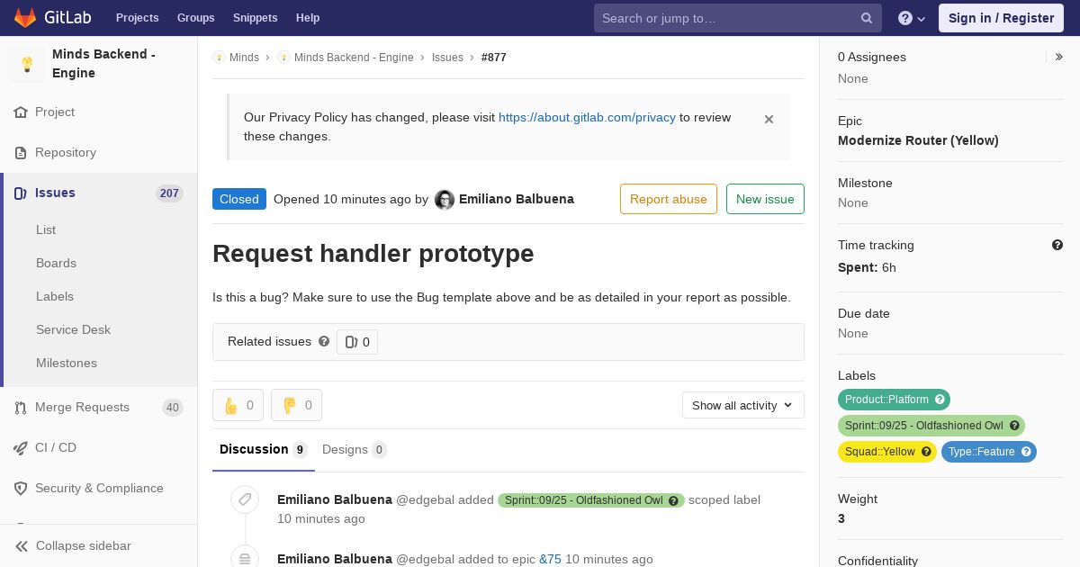Click the Minds breadcrumb group icon

(219, 58)
